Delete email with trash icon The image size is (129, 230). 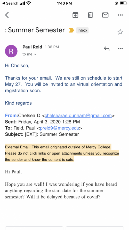(x=90, y=15)
